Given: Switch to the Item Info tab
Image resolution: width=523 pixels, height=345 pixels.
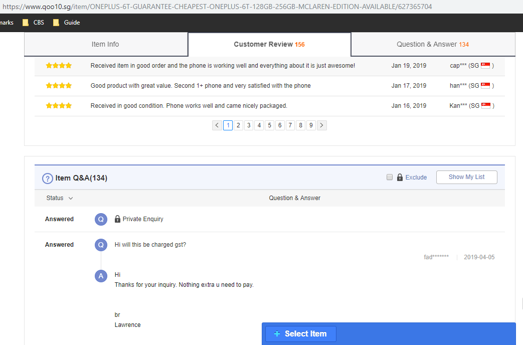Looking at the screenshot, I should coord(105,44).
